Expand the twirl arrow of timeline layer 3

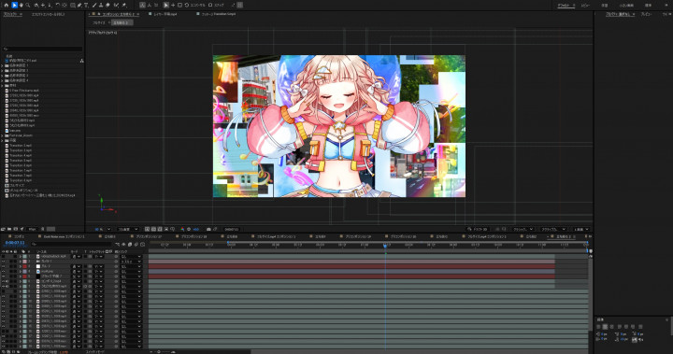(20, 266)
